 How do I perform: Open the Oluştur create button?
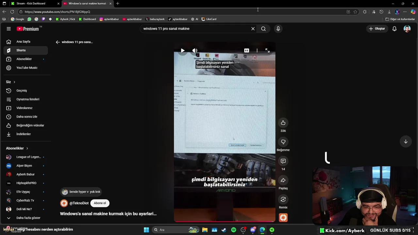[377, 29]
